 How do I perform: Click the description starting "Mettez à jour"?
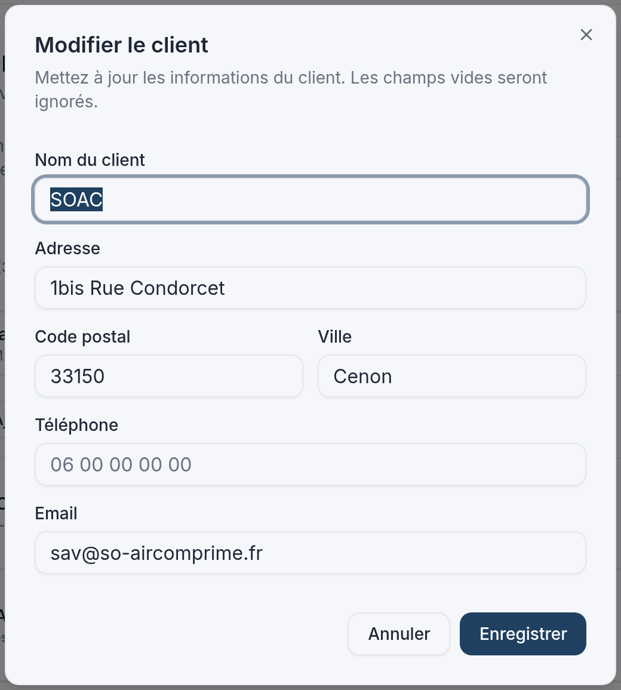coord(290,90)
